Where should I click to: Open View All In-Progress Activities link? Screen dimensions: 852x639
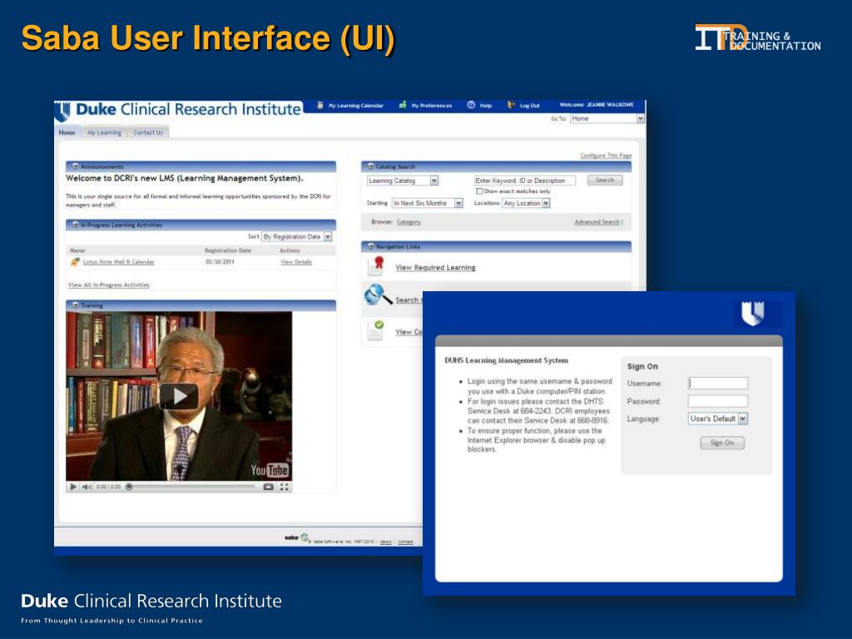(x=109, y=285)
